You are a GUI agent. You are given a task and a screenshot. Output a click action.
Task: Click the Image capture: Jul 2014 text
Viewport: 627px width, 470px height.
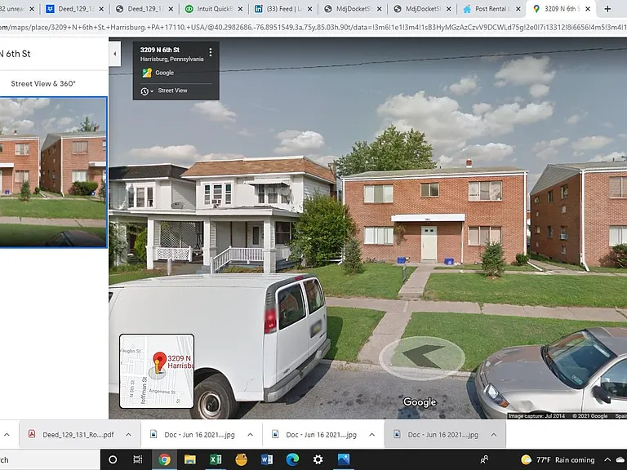pyautogui.click(x=536, y=416)
